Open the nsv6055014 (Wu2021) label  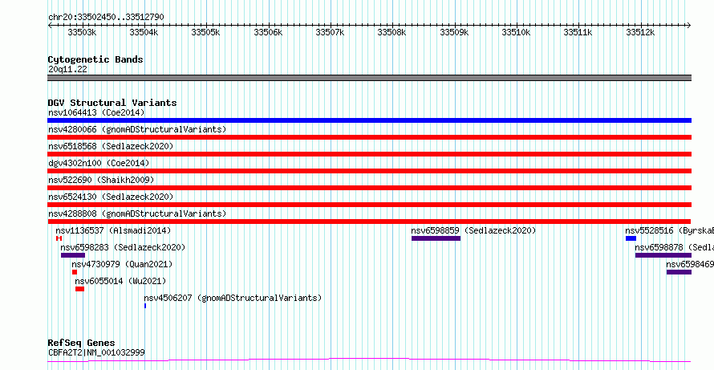120,281
